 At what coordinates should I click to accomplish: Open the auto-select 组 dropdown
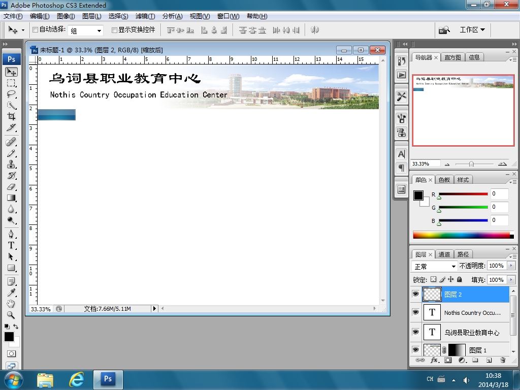(x=86, y=30)
